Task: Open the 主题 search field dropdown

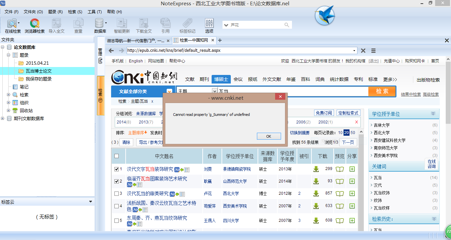Action: coord(215,91)
